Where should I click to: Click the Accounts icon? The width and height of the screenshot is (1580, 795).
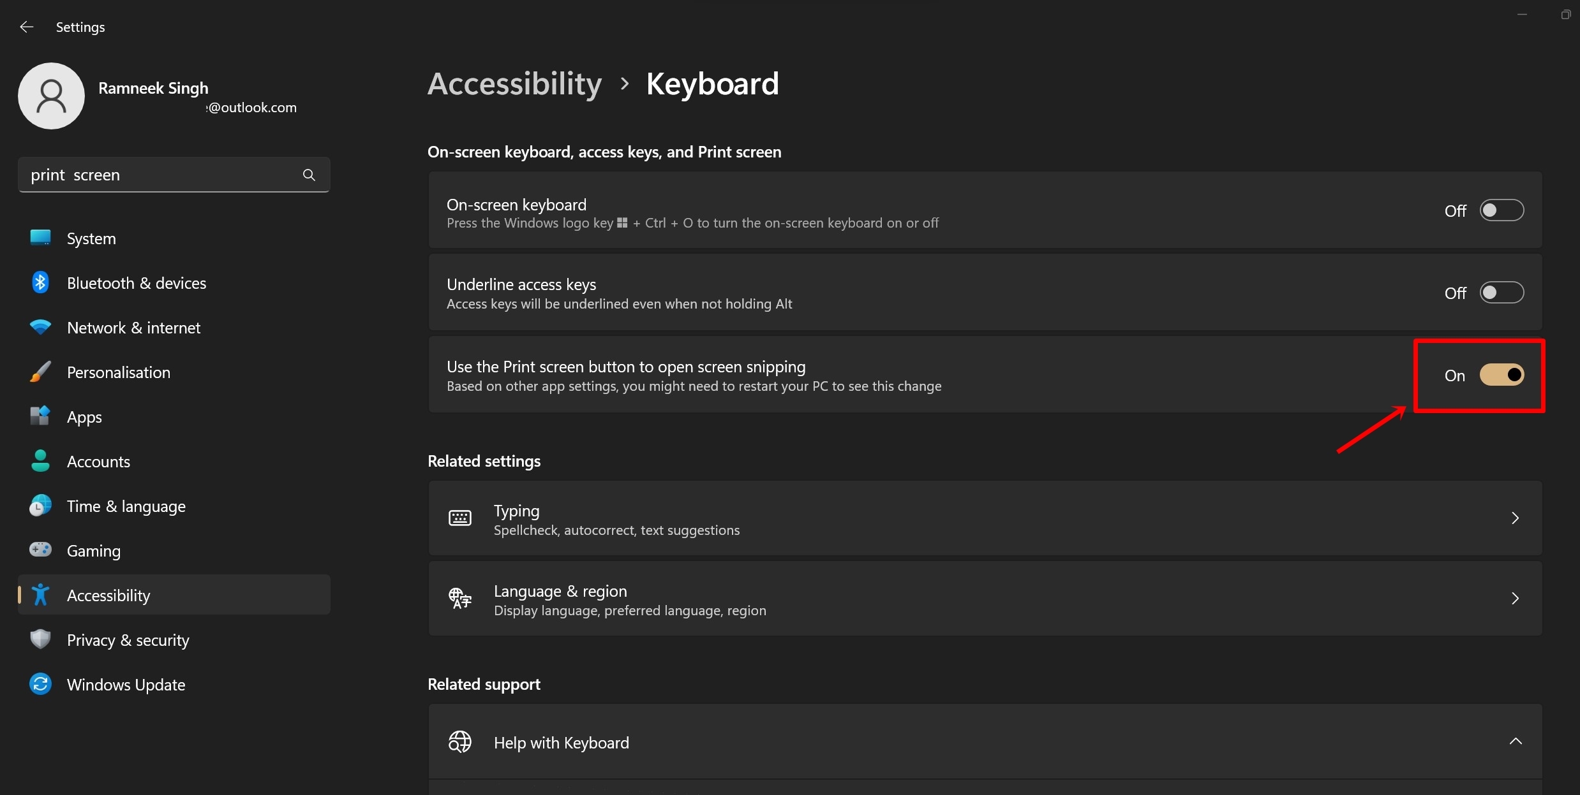coord(40,462)
